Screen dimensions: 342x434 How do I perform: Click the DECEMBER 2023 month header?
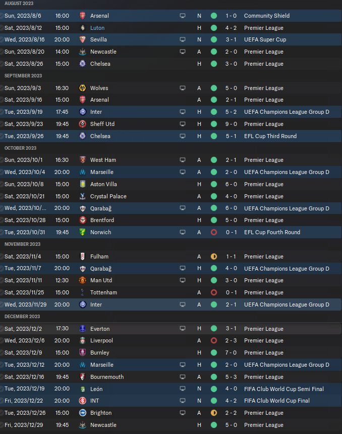click(x=22, y=317)
